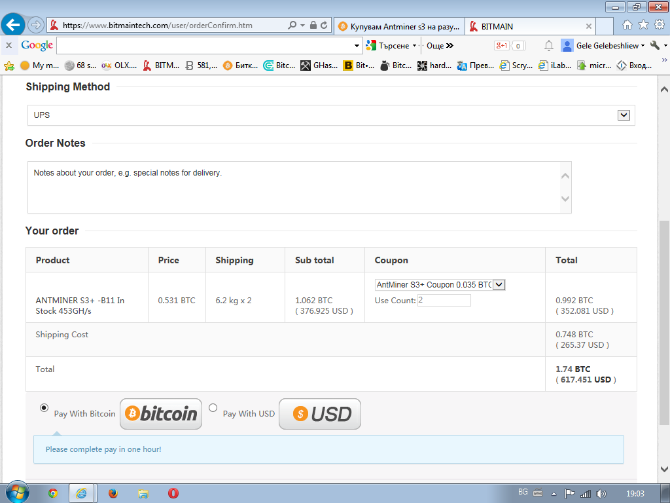Open the Gele Gelebeshliew account menu
Screen dimensions: 670x503
(603, 45)
